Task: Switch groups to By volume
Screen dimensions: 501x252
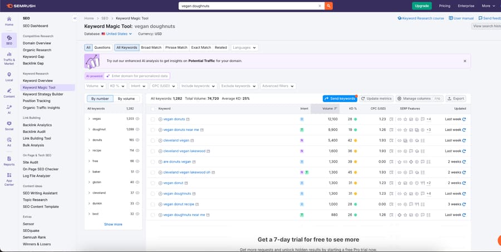Action: tap(126, 99)
